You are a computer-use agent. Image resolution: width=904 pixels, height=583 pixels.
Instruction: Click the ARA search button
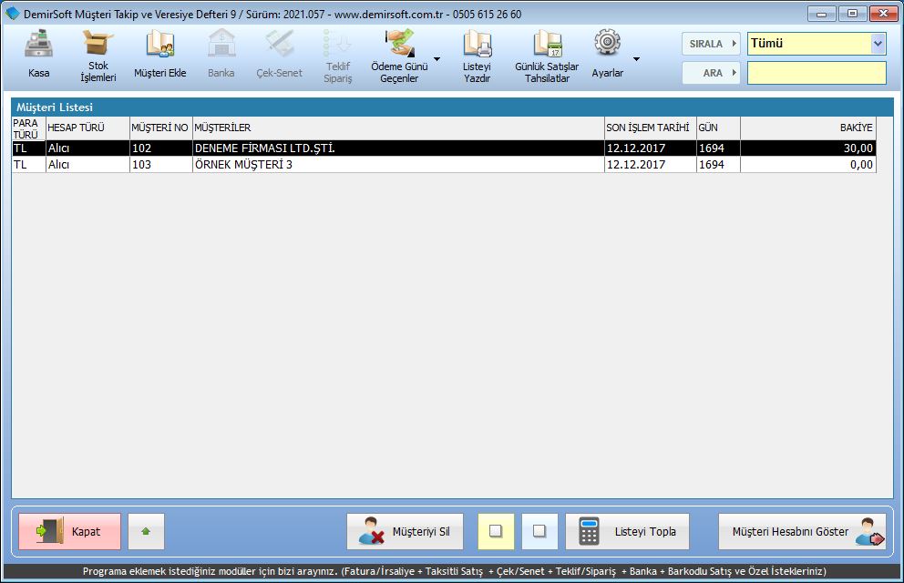[x=711, y=73]
